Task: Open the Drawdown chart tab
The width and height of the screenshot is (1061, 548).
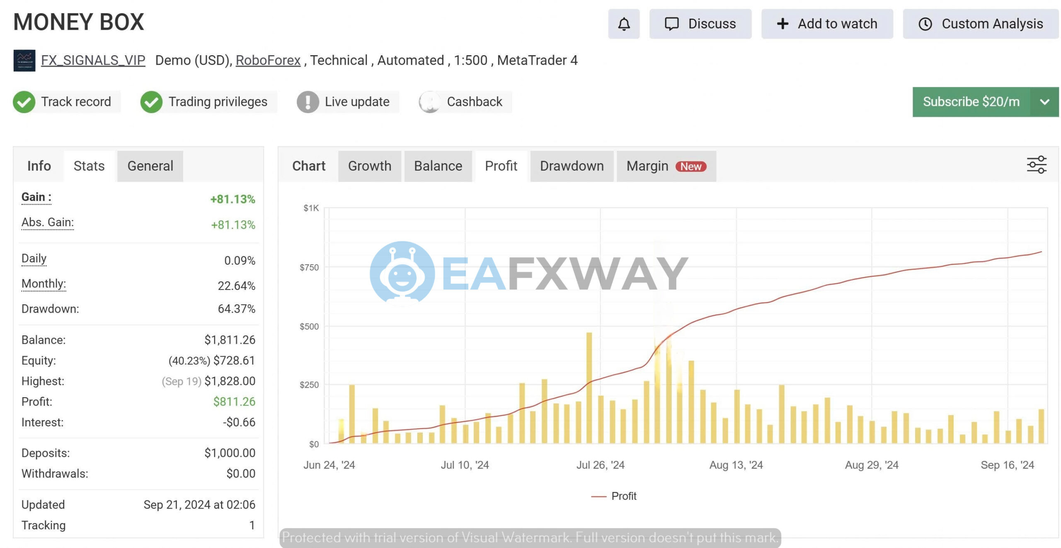Action: 572,166
